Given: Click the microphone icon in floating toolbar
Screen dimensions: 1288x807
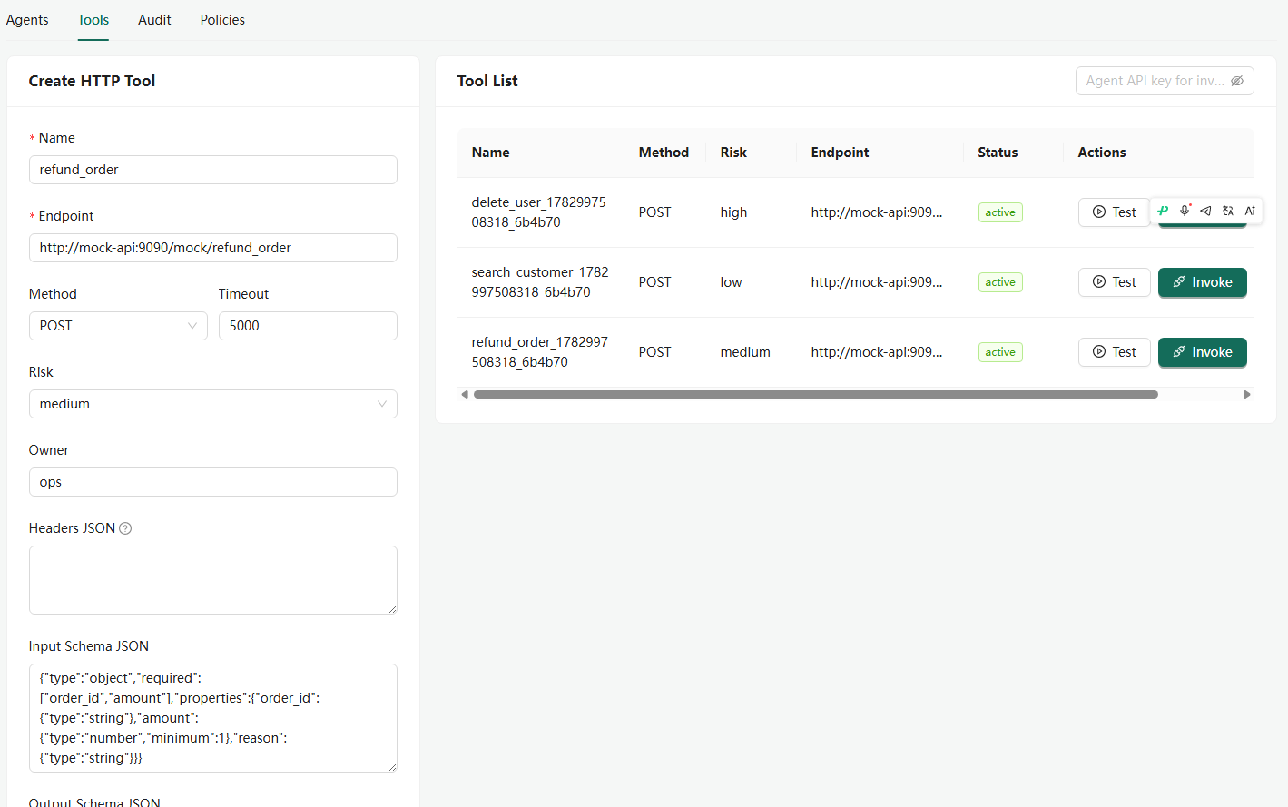Looking at the screenshot, I should tap(1185, 211).
